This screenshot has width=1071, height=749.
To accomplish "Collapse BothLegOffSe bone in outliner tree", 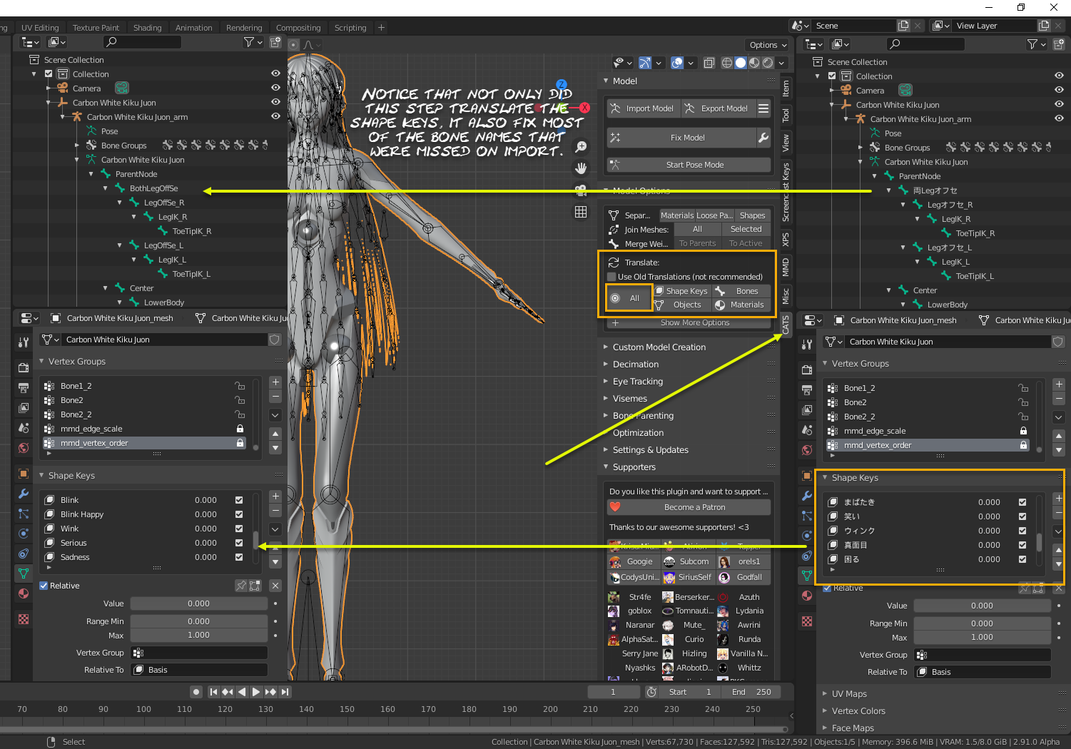I will pos(106,188).
